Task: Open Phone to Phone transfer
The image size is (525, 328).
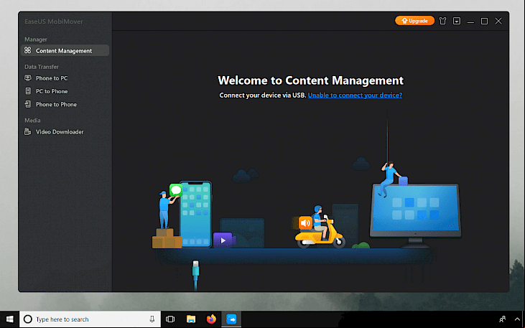Action: pyautogui.click(x=56, y=104)
